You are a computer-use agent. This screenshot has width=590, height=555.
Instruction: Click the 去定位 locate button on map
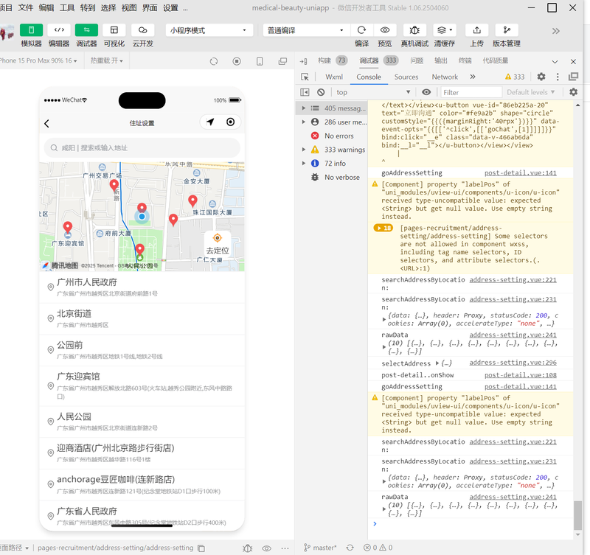217,245
